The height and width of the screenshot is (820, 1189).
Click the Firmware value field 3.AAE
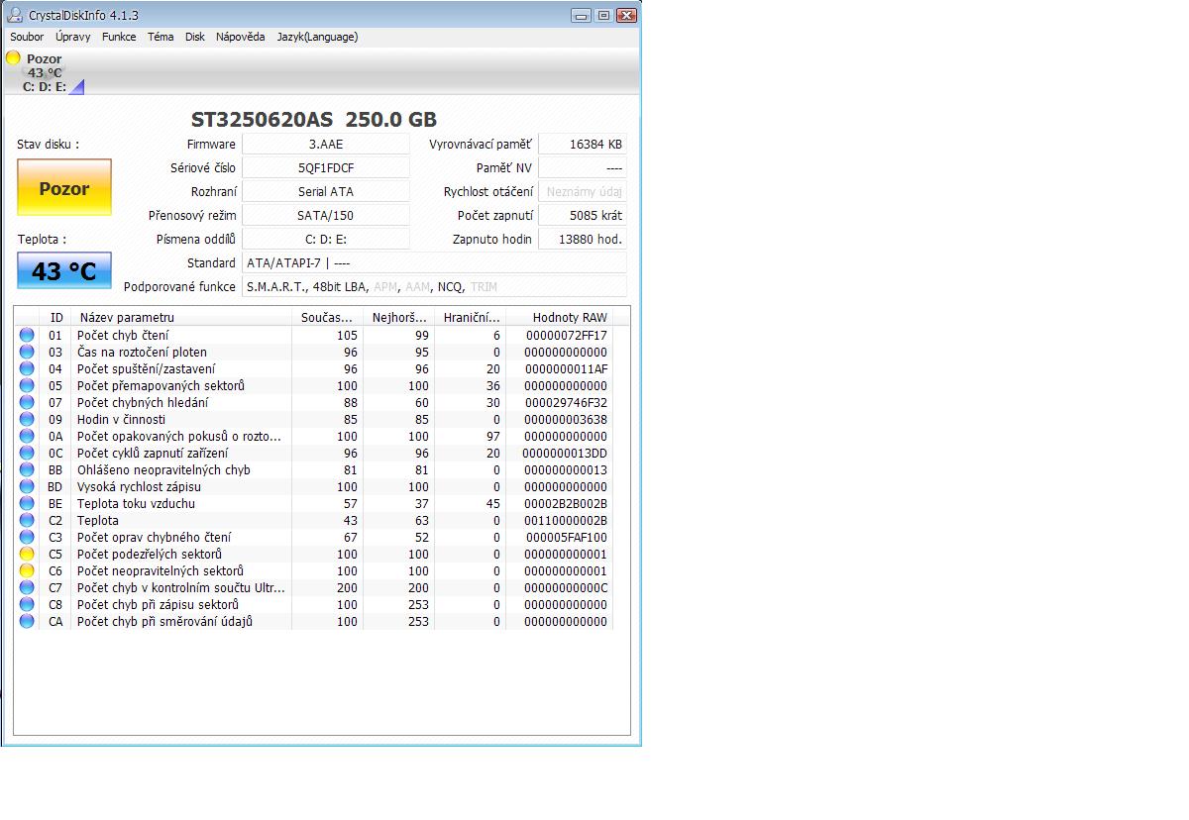pyautogui.click(x=326, y=145)
